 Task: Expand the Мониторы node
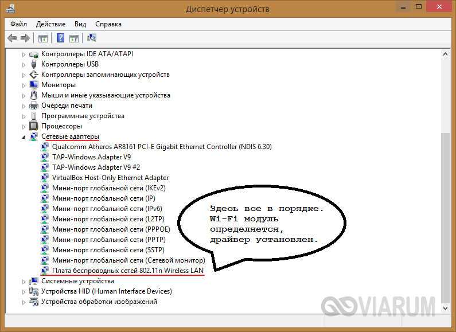coord(24,85)
